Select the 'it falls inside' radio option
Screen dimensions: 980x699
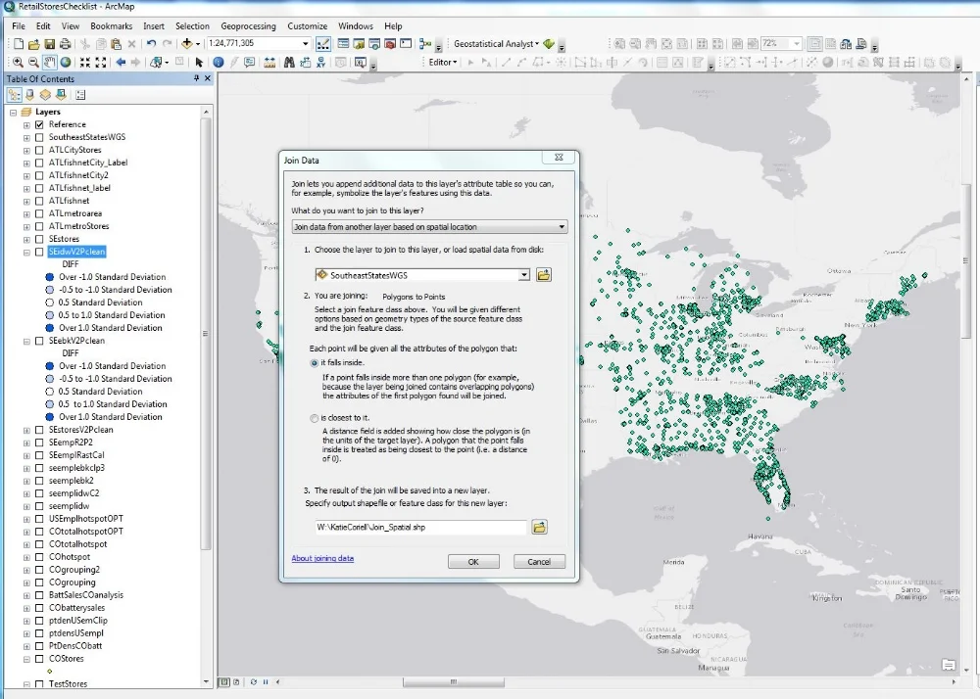click(x=315, y=363)
